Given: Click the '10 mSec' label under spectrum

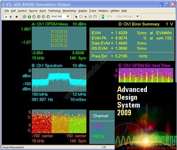Looking at the screenshot, I should [78, 99].
